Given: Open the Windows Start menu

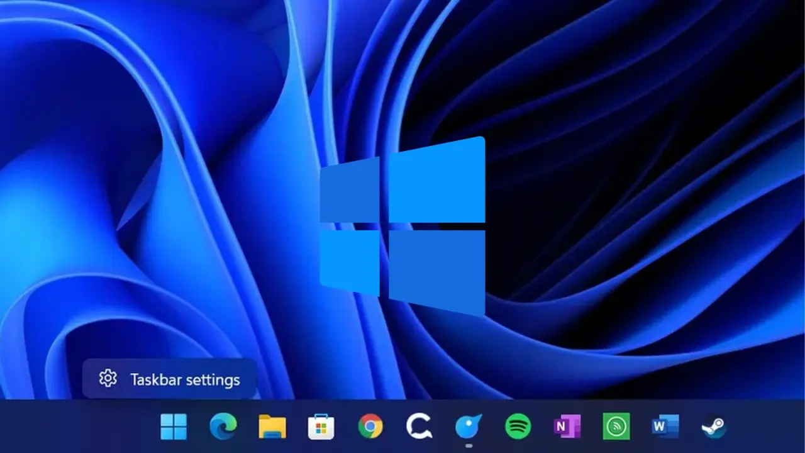Looking at the screenshot, I should click(174, 427).
